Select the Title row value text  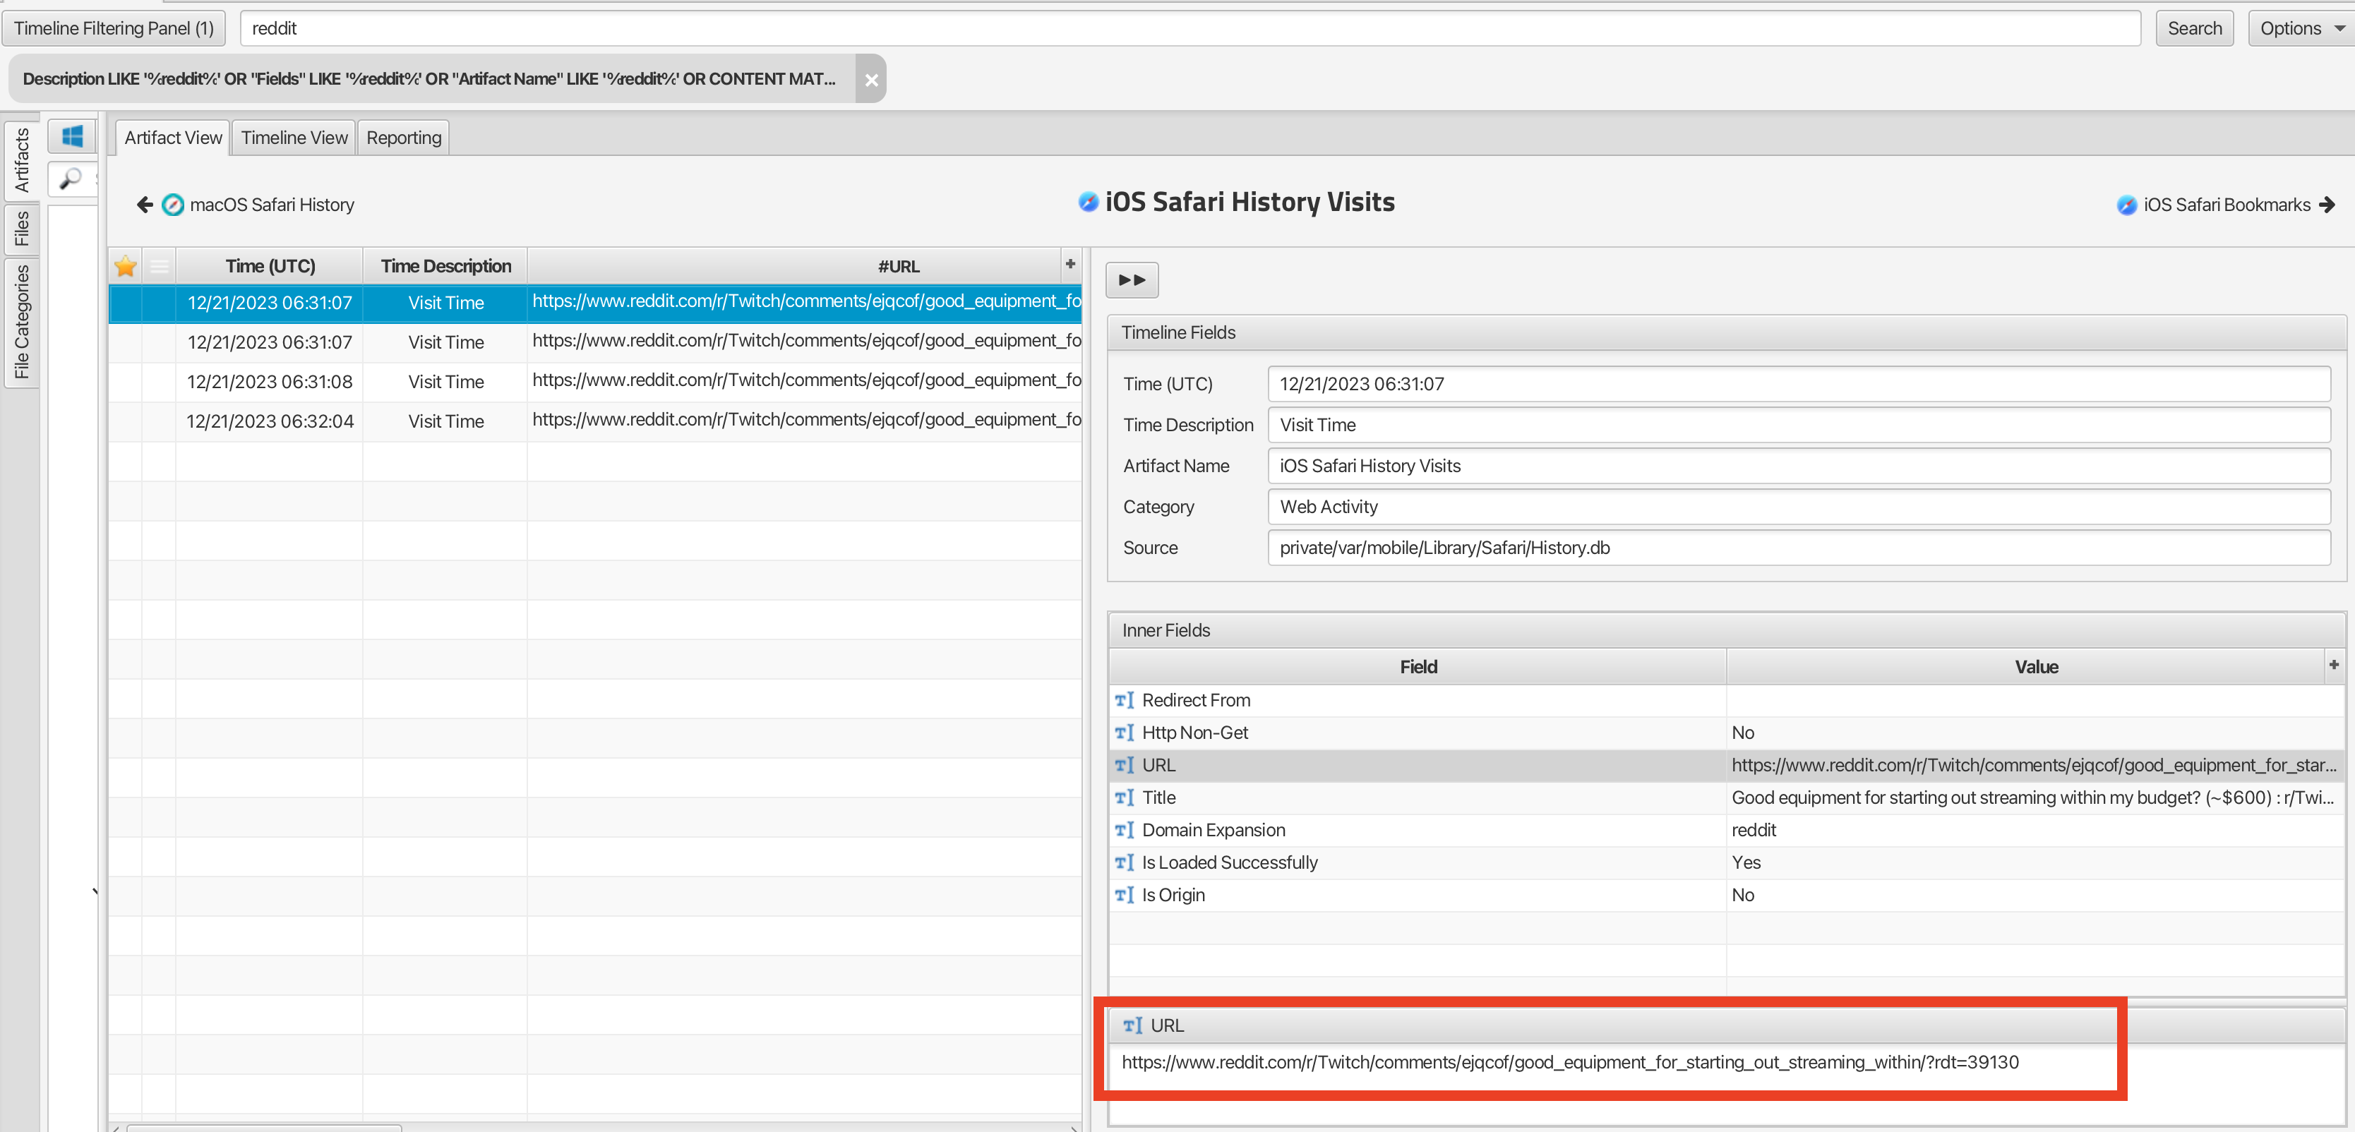(2032, 797)
